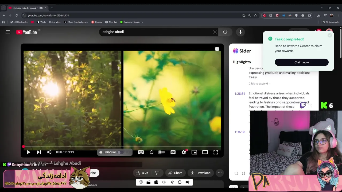
Task: Open the tab search dropdown arrow
Action: click(3, 8)
